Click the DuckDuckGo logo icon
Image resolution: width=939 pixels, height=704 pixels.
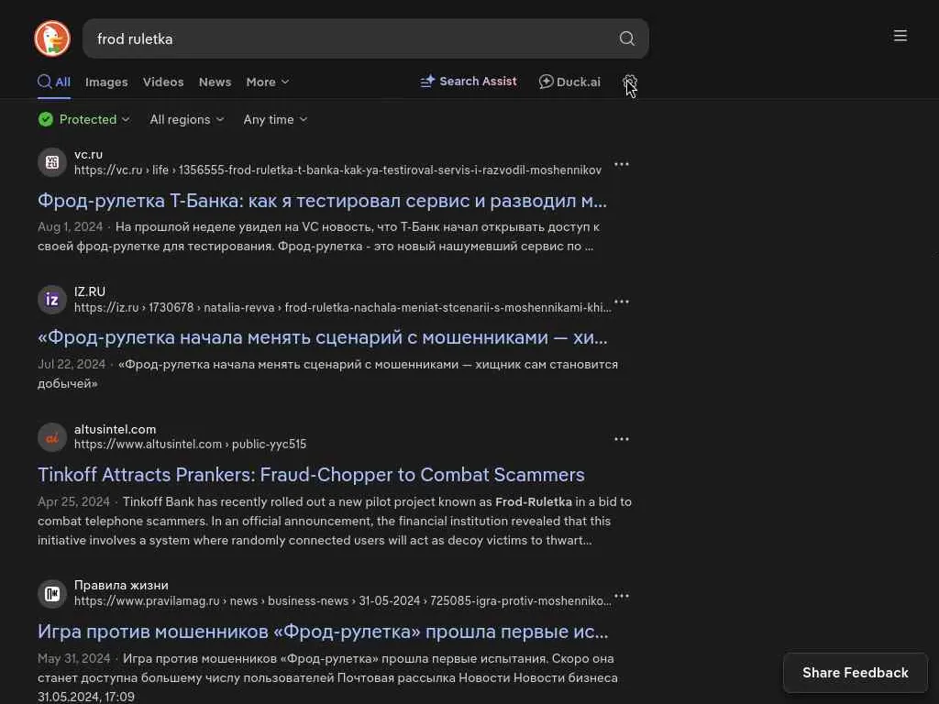coord(52,38)
